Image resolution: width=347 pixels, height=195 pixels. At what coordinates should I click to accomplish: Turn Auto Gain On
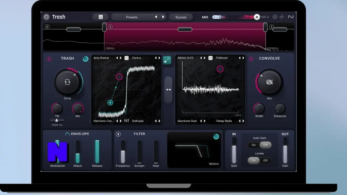click(x=253, y=145)
